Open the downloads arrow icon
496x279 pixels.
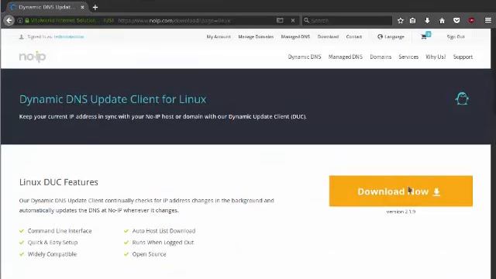[x=427, y=21]
